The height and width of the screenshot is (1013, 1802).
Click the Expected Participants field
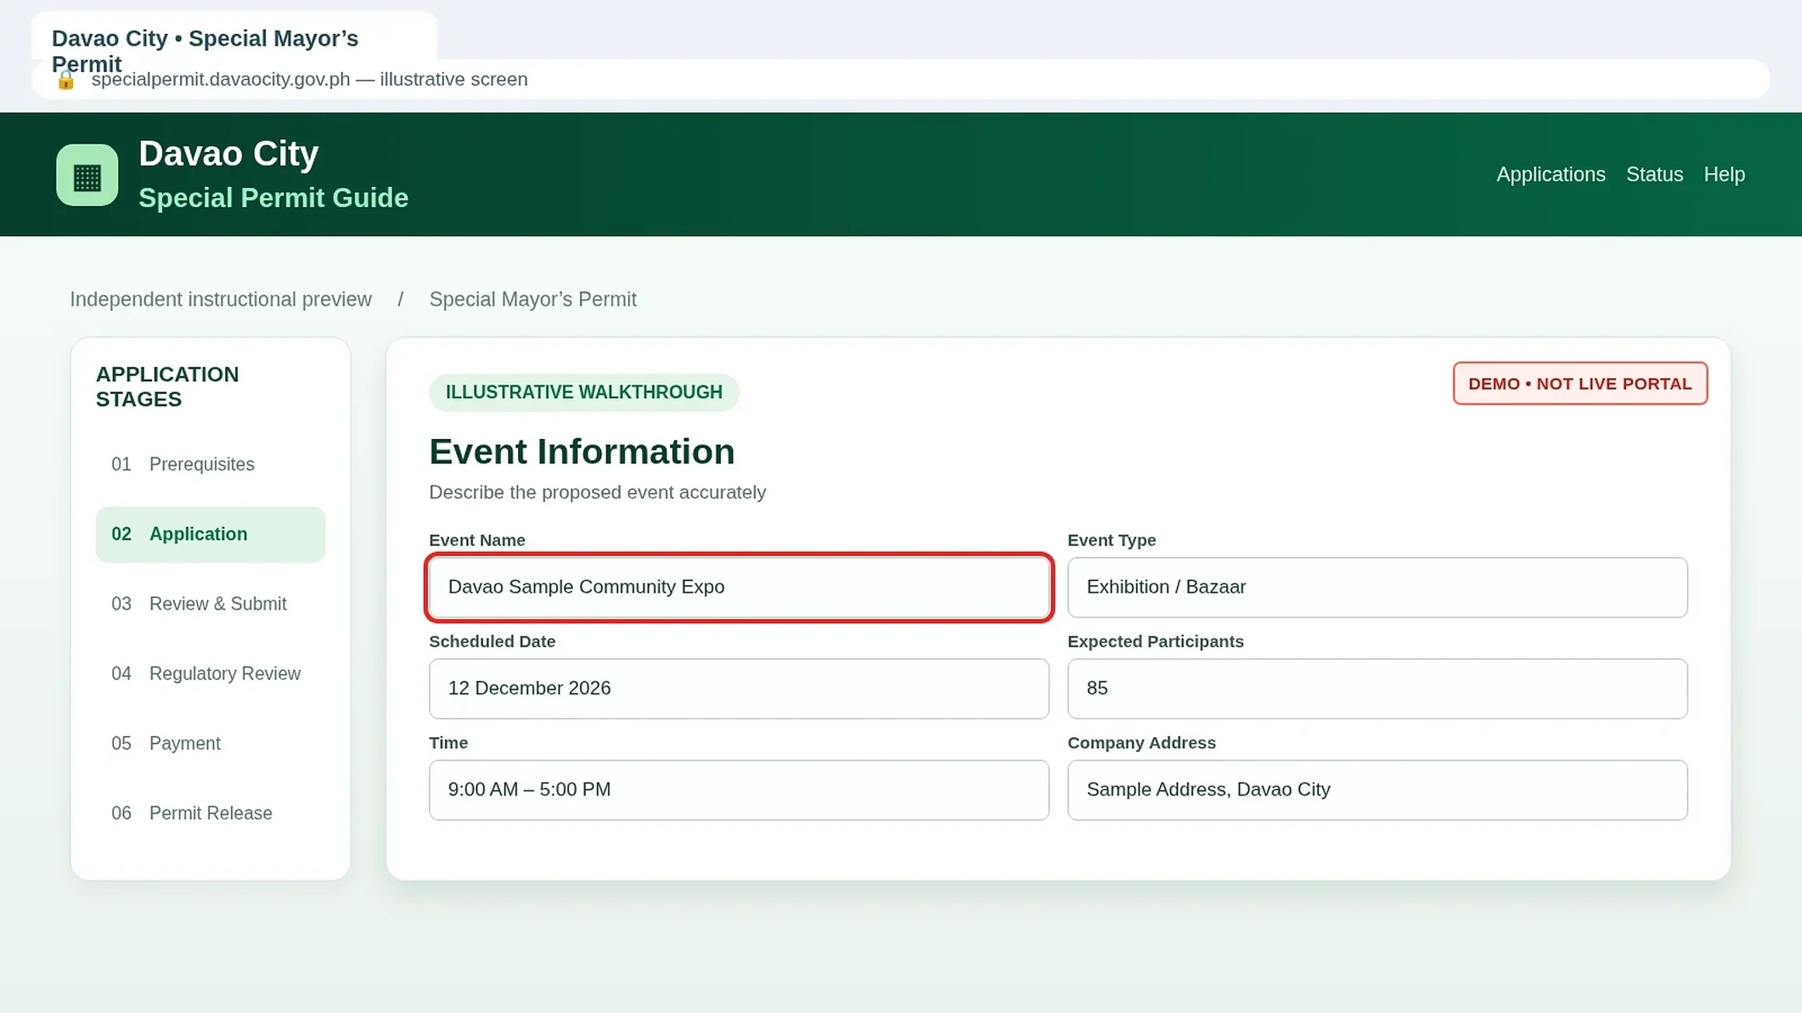click(1378, 689)
